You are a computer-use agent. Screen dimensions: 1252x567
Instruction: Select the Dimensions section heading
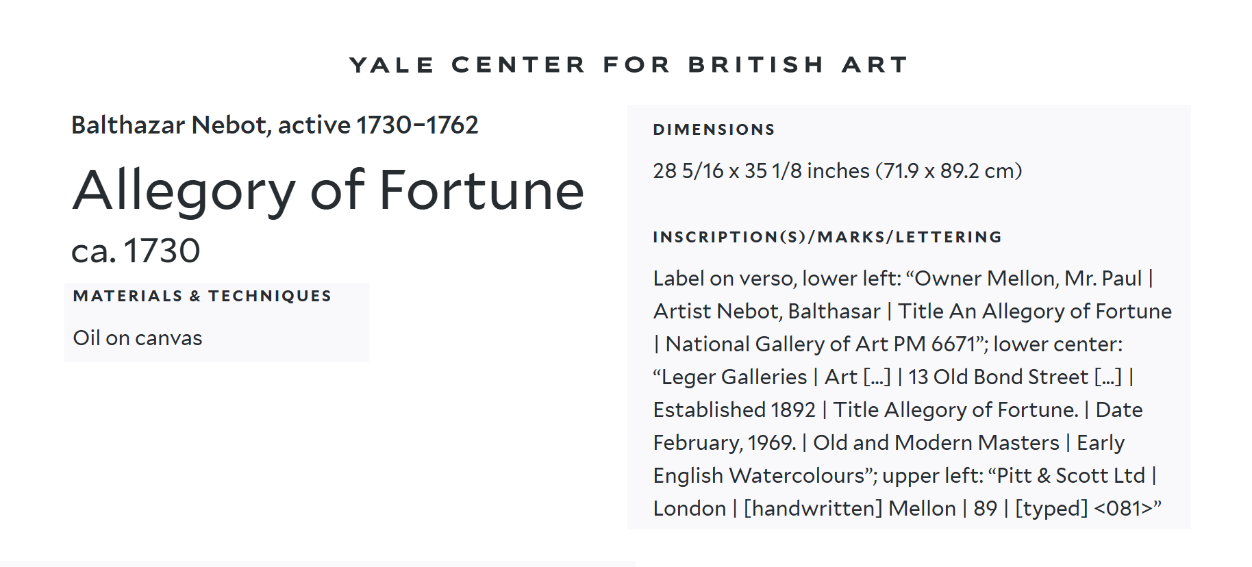[x=714, y=129]
